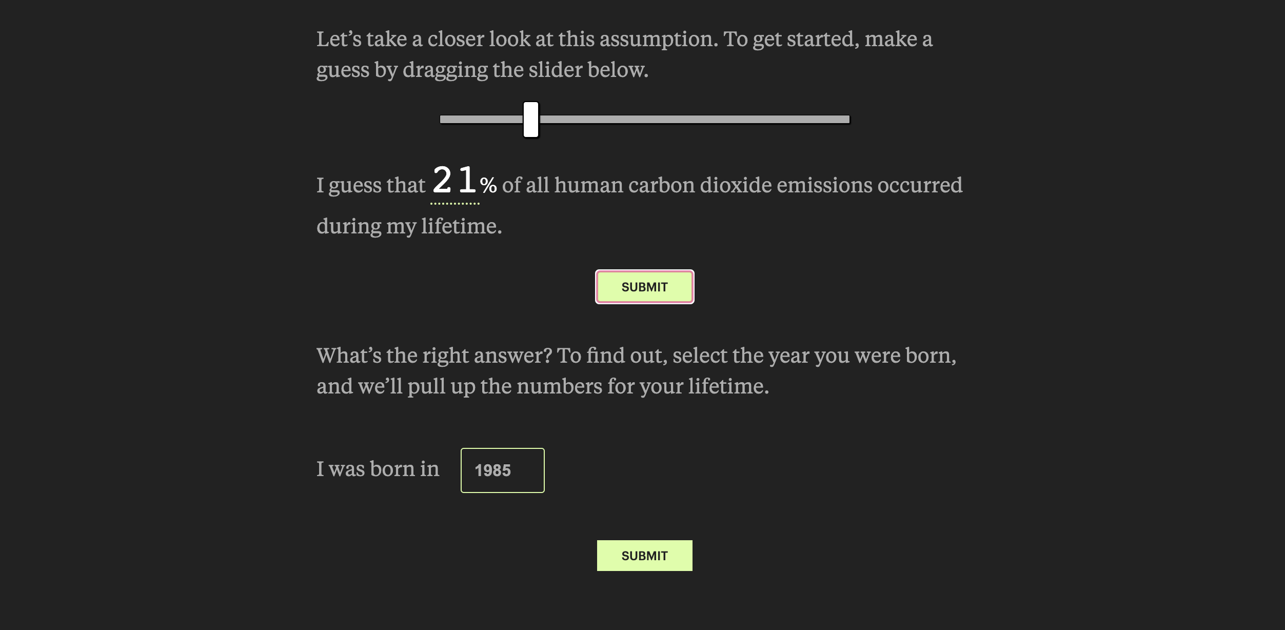Viewport: 1285px width, 630px height.
Task: Click "and we'll pull up the numbers" line
Action: 542,386
